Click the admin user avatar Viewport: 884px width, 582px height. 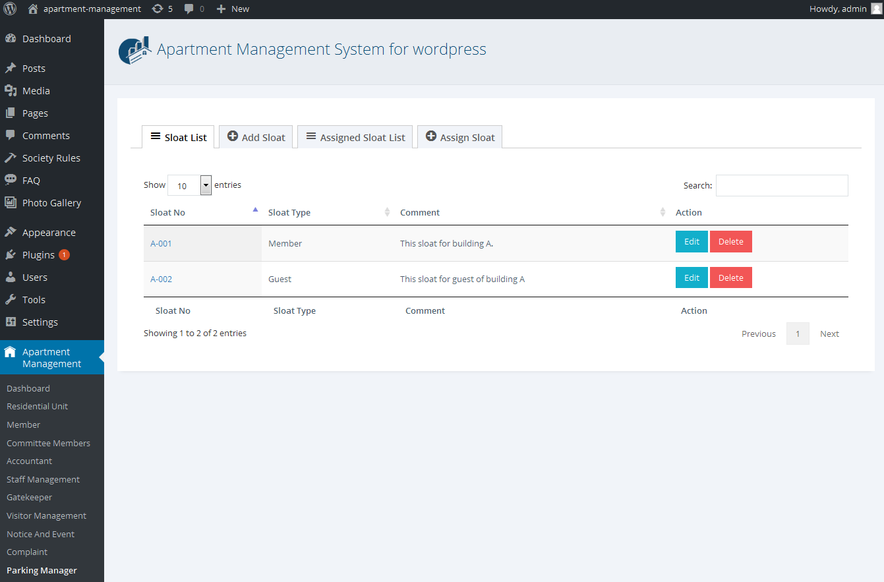[x=875, y=9]
